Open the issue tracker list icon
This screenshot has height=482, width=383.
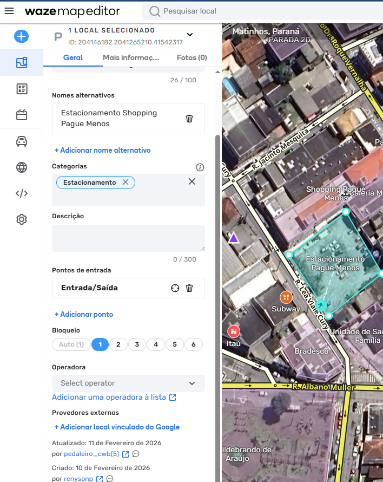(x=22, y=89)
